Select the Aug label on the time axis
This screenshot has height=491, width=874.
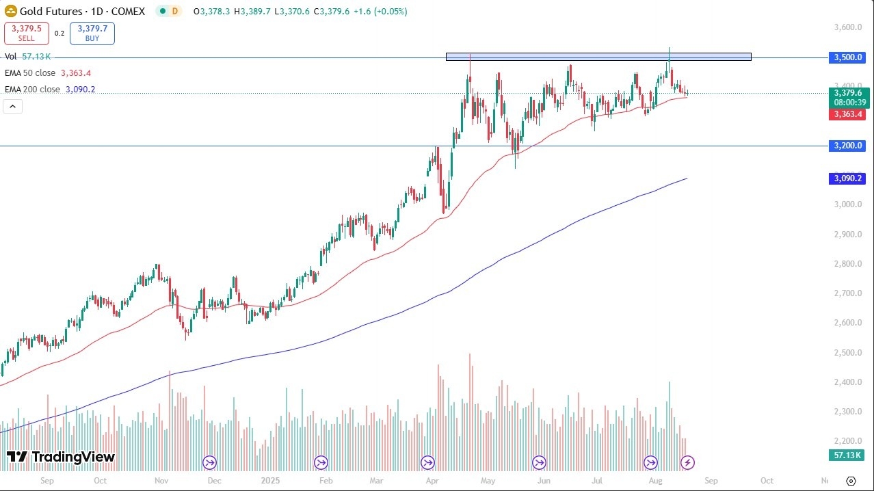655,481
